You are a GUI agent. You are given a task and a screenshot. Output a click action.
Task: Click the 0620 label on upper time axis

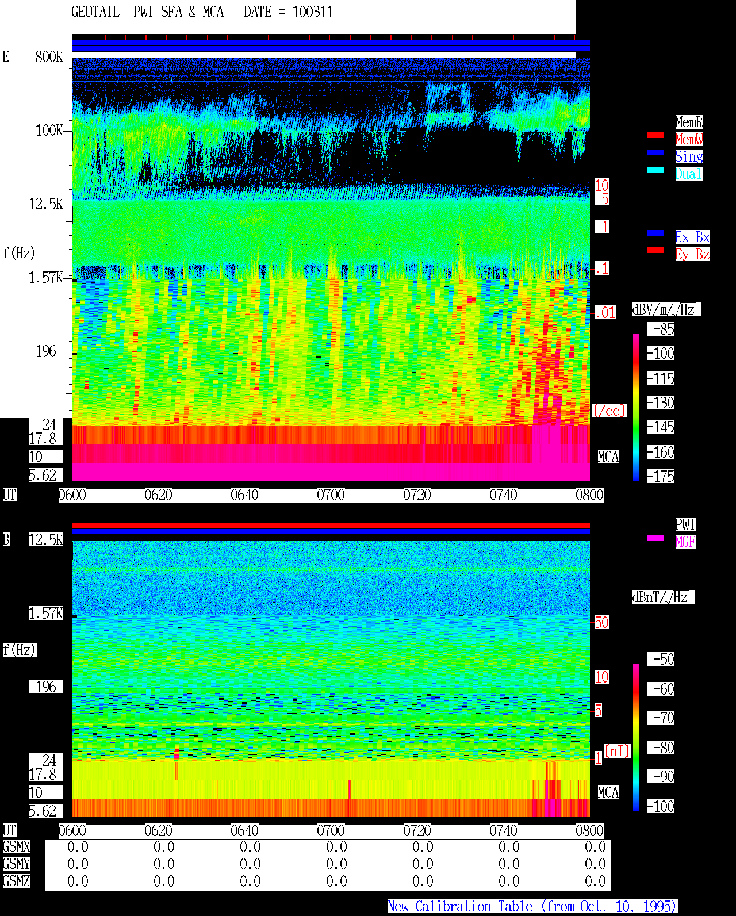pos(158,495)
